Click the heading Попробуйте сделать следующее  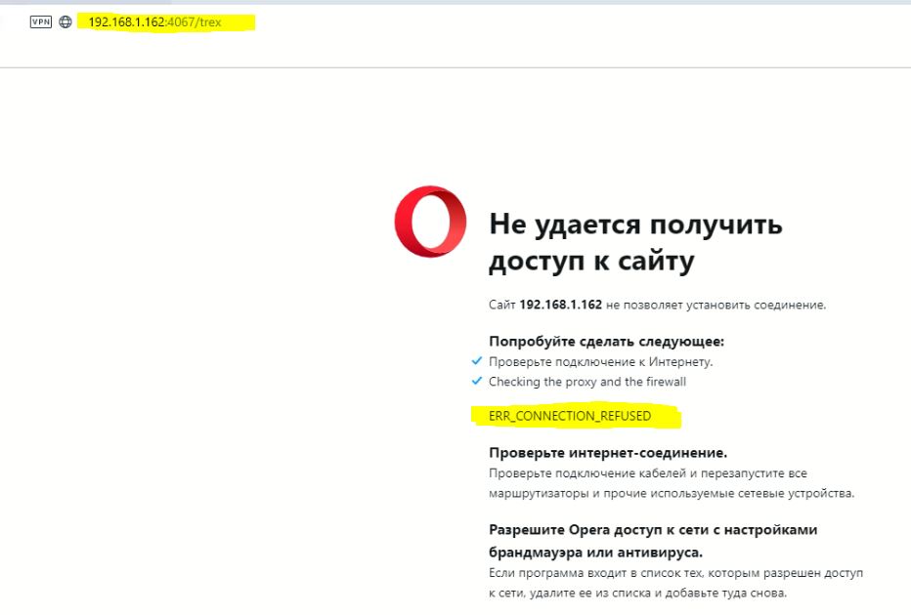[607, 341]
